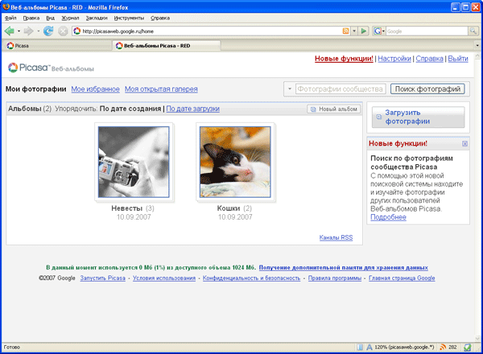Click the search magnifier icon

[x=473, y=31]
